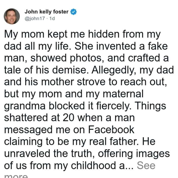Open John kelly foster's profile avatar
This screenshot has height=178, width=178.
click(x=12, y=16)
